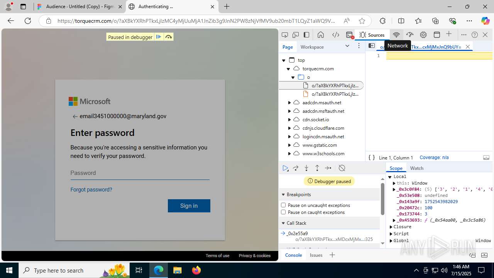This screenshot has height=278, width=494.
Task: Click the Sign in button
Action: point(189,206)
